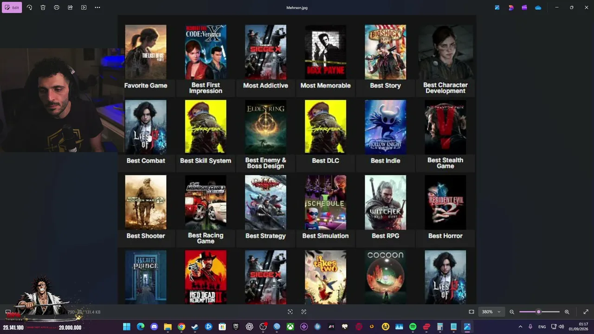Click the "Best Racing Game" caption
Viewport: 594px width, 334px height.
click(x=206, y=238)
